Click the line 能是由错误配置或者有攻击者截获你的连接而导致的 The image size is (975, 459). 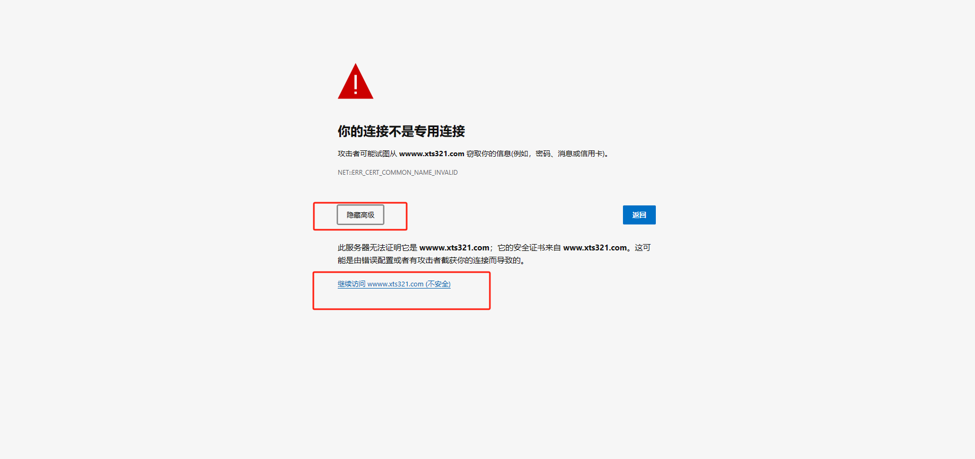point(431,260)
